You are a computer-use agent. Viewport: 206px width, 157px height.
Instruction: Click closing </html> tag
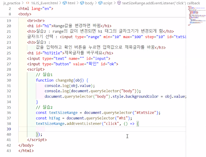pos(26,151)
